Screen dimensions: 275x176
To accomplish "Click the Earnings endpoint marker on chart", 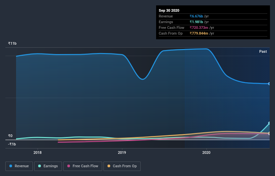I will (x=269, y=123).
